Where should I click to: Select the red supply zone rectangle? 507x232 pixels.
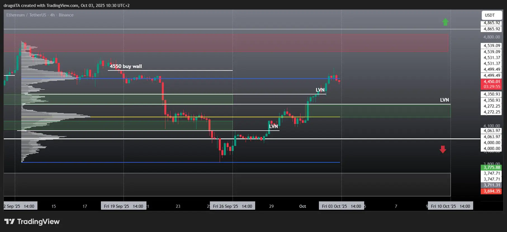[226, 43]
